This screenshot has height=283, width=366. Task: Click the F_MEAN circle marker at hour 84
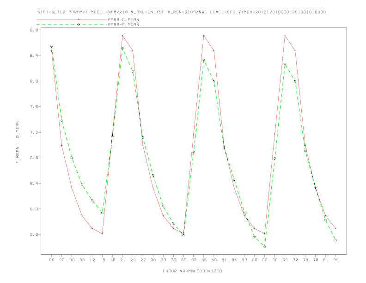[335, 240]
